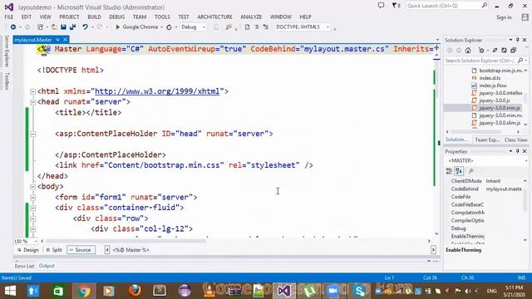Click the Open File folder icon
532x299 pixels.
click(54, 27)
